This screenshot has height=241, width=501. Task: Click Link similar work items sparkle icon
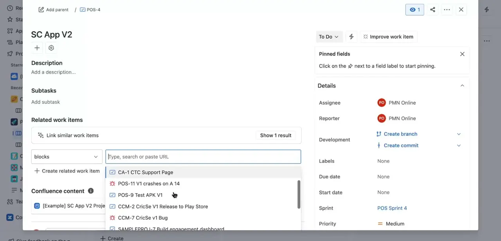[x=40, y=135]
